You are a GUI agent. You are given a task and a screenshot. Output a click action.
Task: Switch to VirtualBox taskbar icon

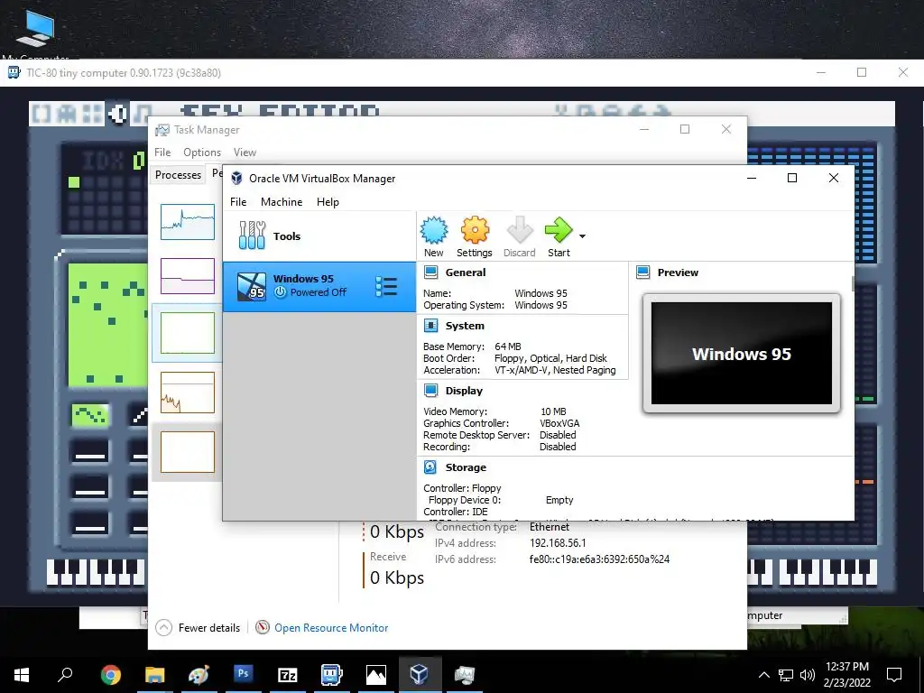pos(420,674)
